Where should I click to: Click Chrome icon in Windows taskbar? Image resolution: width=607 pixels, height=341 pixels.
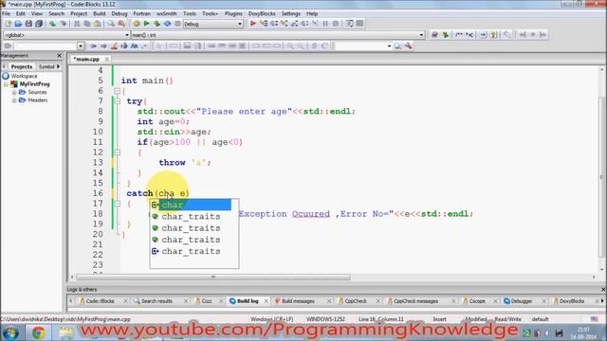tap(38, 332)
